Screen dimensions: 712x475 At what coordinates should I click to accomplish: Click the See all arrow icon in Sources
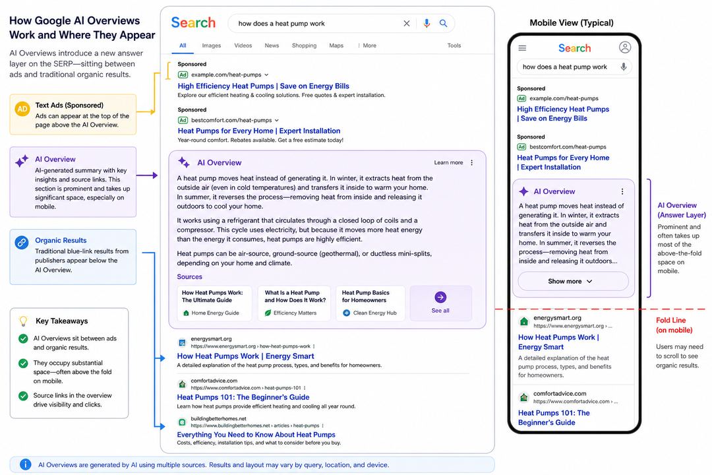(x=440, y=297)
